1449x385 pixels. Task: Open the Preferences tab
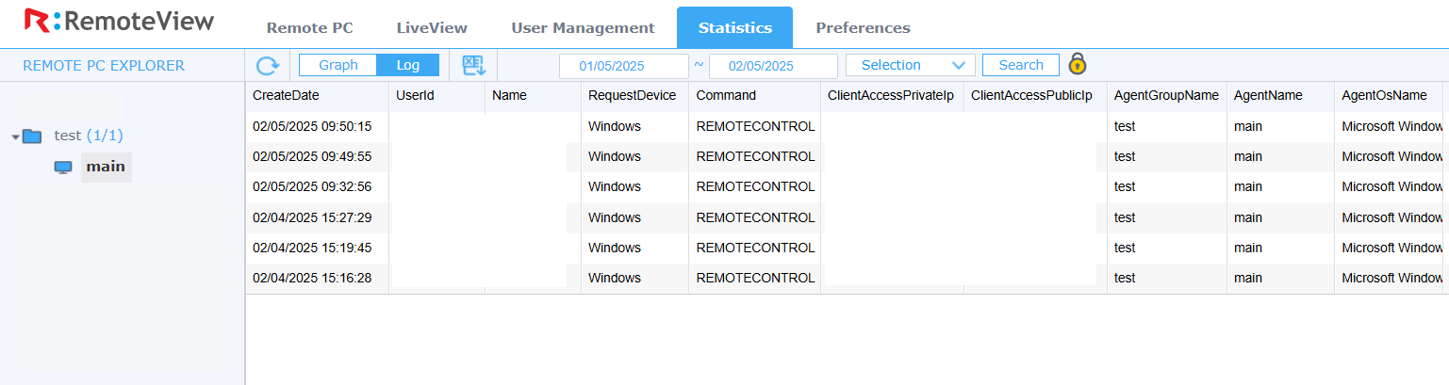(x=863, y=27)
